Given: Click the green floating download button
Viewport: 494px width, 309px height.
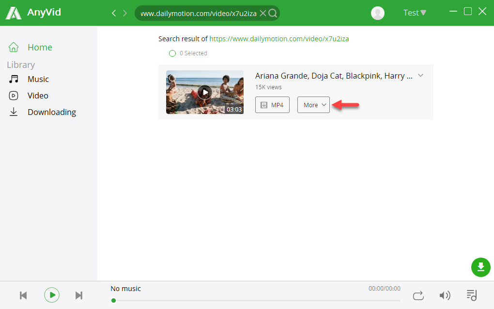Looking at the screenshot, I should pos(481,267).
